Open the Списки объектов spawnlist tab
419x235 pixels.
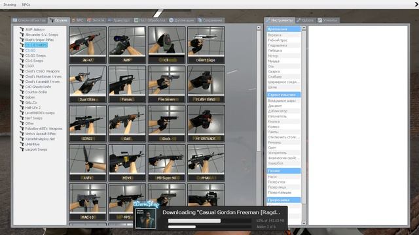(29, 20)
